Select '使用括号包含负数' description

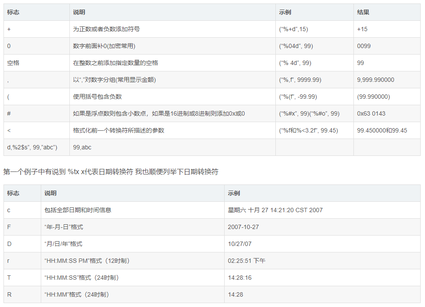click(97, 97)
